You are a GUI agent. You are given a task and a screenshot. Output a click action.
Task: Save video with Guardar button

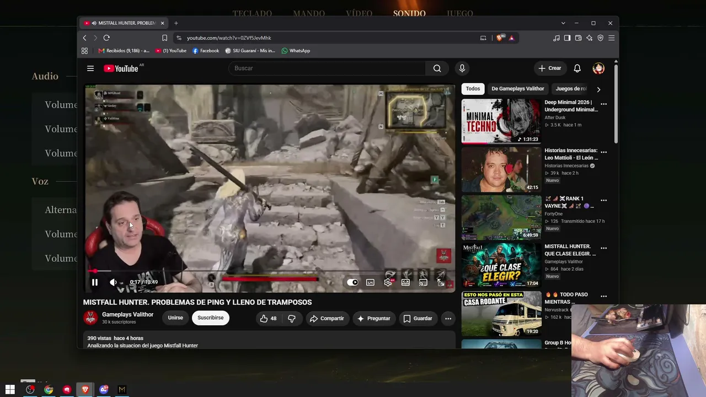(x=418, y=318)
